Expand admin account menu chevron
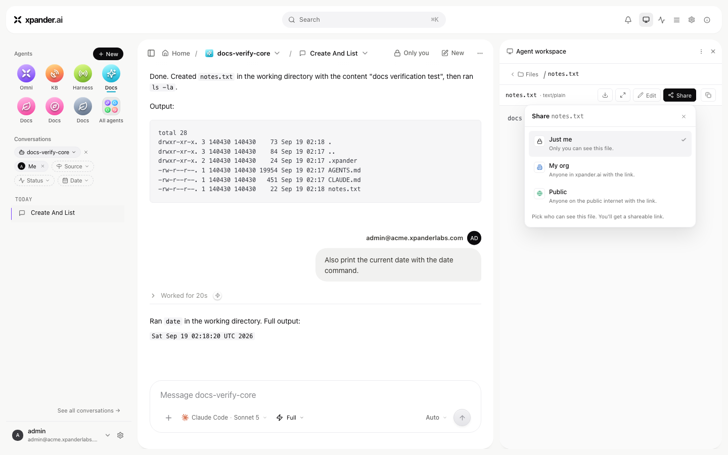Screen dimensions: 728x455 pyautogui.click(x=108, y=435)
